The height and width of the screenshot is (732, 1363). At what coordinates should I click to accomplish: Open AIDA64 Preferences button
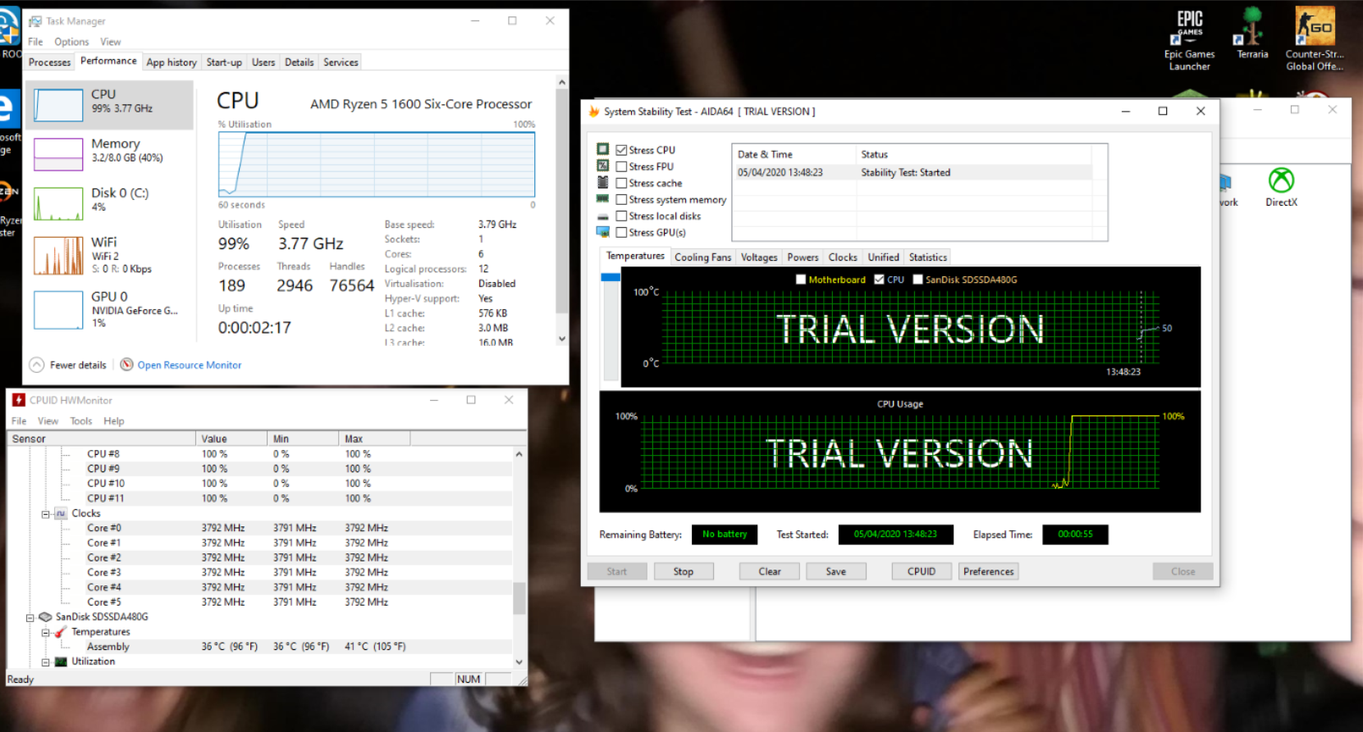pyautogui.click(x=989, y=571)
